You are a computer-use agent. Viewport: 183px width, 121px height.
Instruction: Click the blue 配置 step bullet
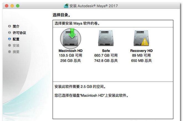[x=10, y=39]
